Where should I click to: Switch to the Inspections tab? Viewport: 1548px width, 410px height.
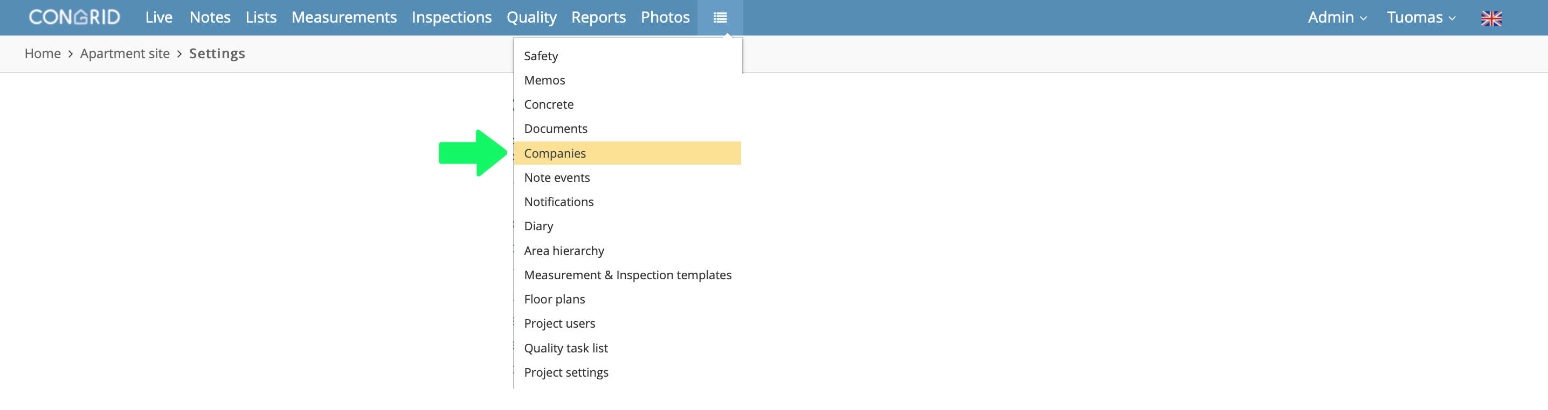pos(451,17)
